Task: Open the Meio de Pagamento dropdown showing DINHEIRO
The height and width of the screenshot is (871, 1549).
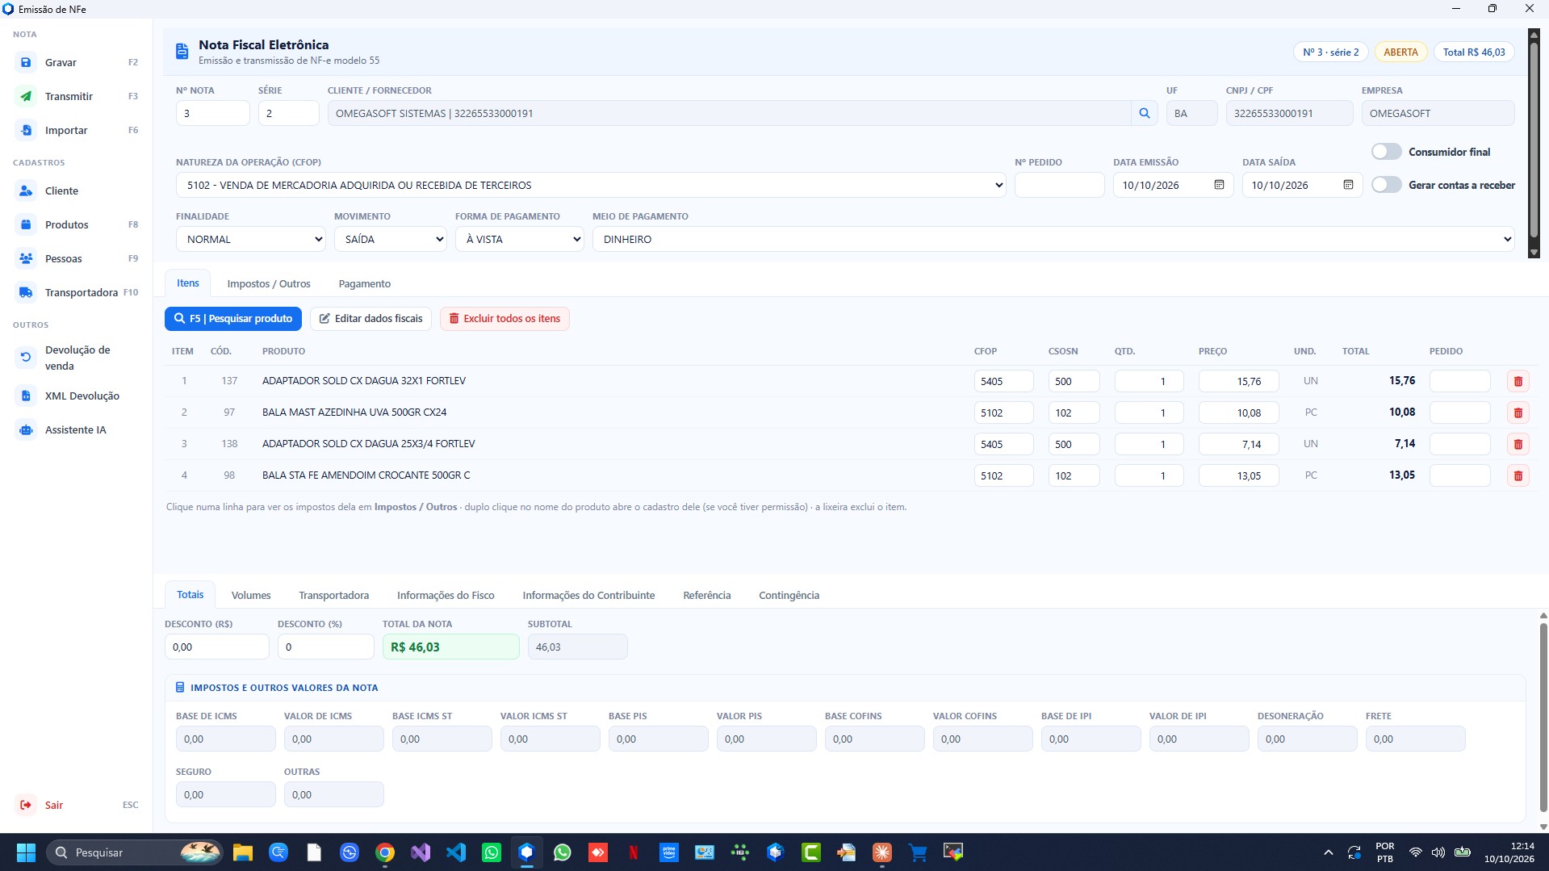Action: tap(1053, 239)
